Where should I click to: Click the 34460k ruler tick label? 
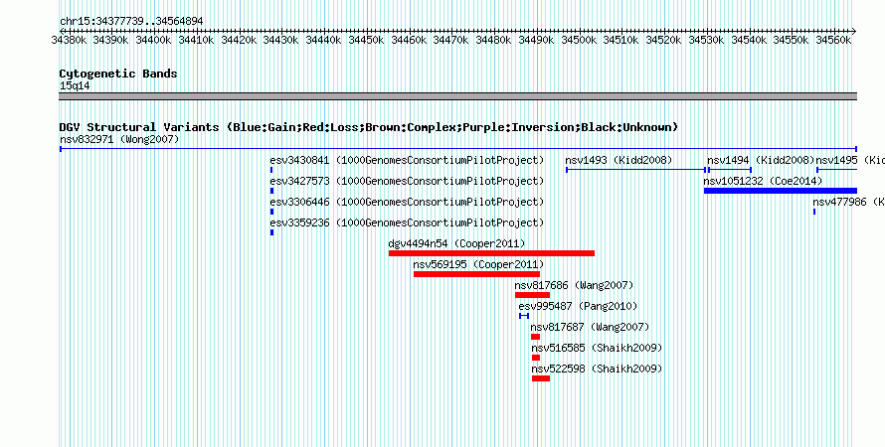(409, 41)
